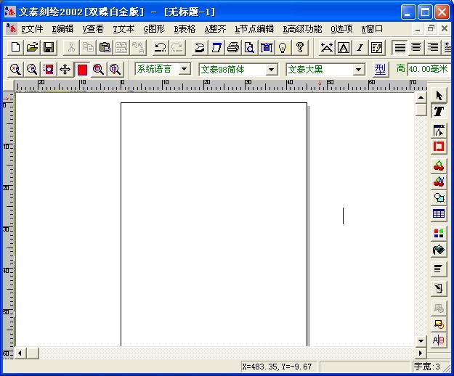The image size is (454, 376).
Task: Click the Paste clipboard icon
Action: 105,47
